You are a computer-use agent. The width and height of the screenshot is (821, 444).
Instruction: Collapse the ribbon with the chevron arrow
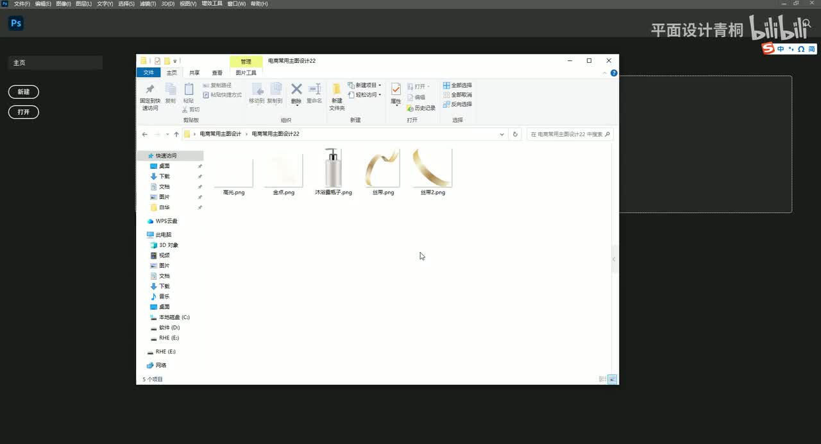604,73
